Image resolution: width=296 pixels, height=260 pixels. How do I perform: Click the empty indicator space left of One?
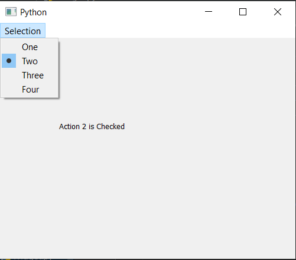[x=9, y=47]
